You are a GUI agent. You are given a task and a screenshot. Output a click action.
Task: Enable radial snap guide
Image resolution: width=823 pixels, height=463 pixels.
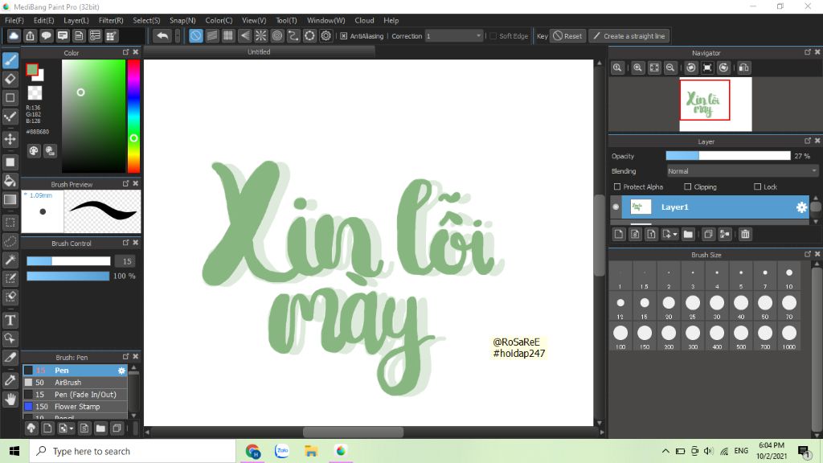coord(261,36)
